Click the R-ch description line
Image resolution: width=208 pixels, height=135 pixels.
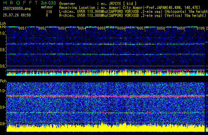133,15
